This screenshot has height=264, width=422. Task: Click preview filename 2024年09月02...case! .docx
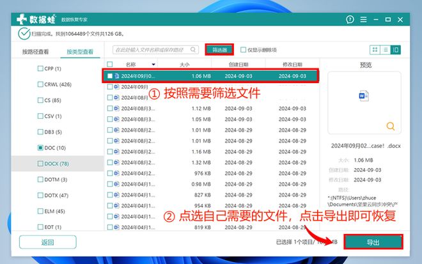[x=366, y=146]
